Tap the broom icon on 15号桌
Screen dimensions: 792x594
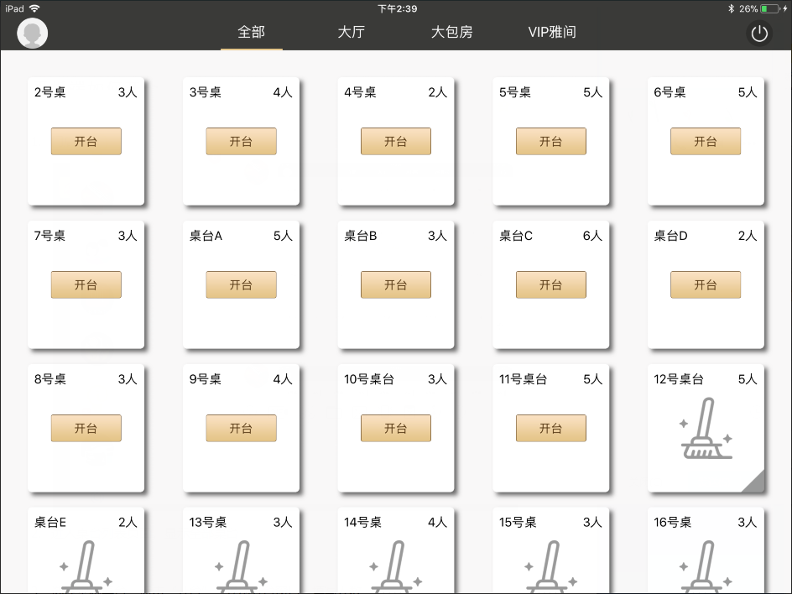coord(550,569)
